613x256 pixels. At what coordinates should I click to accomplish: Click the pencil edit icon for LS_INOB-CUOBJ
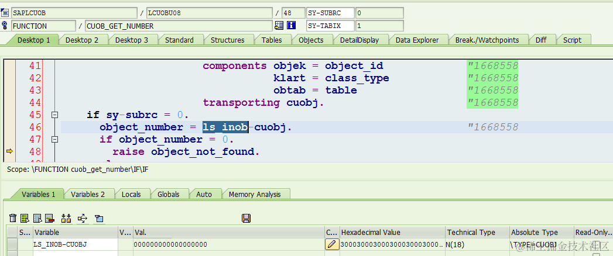pos(332,245)
